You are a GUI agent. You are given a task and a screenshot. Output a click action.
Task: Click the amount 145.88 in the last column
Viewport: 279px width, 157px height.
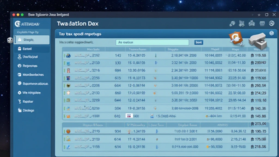click(x=259, y=116)
